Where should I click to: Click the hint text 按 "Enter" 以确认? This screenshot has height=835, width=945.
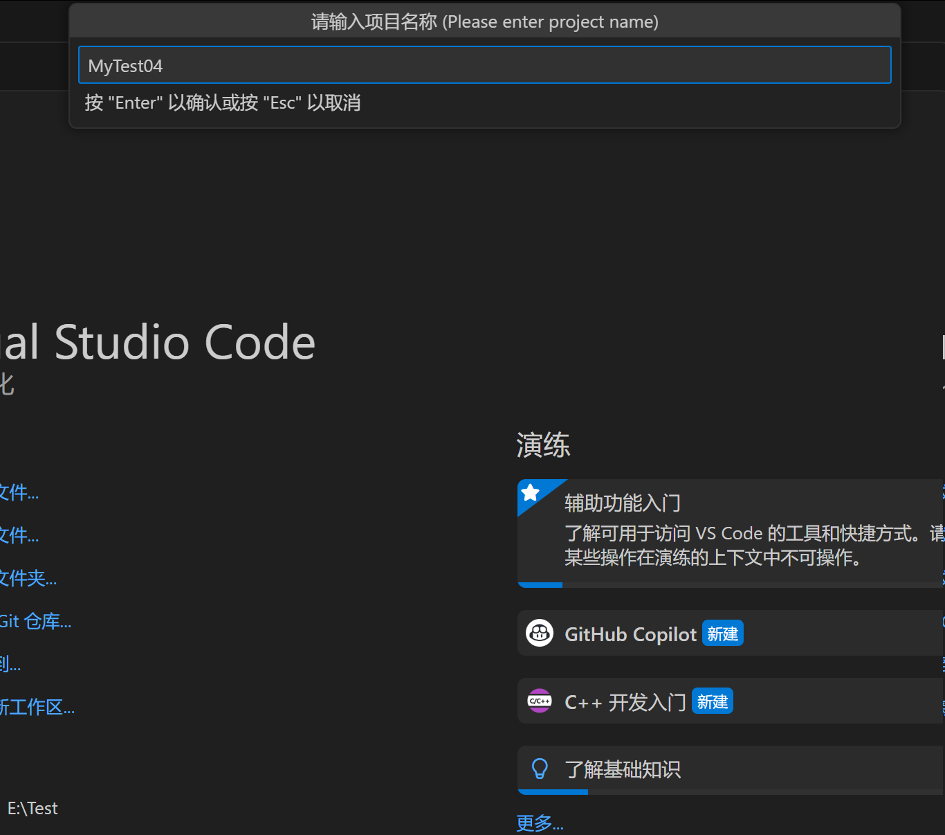click(x=223, y=102)
